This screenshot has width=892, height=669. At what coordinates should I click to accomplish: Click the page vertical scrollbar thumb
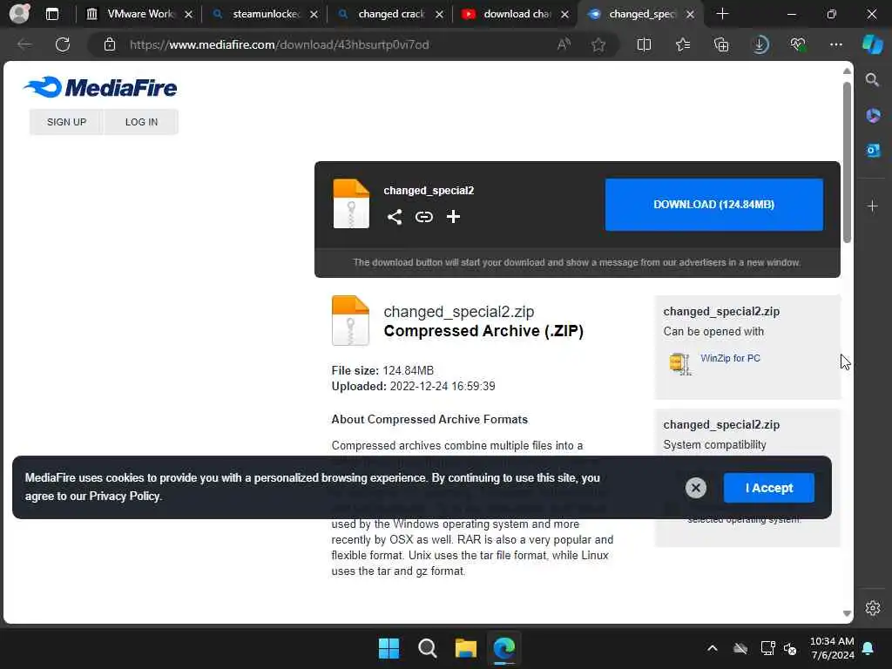847,162
